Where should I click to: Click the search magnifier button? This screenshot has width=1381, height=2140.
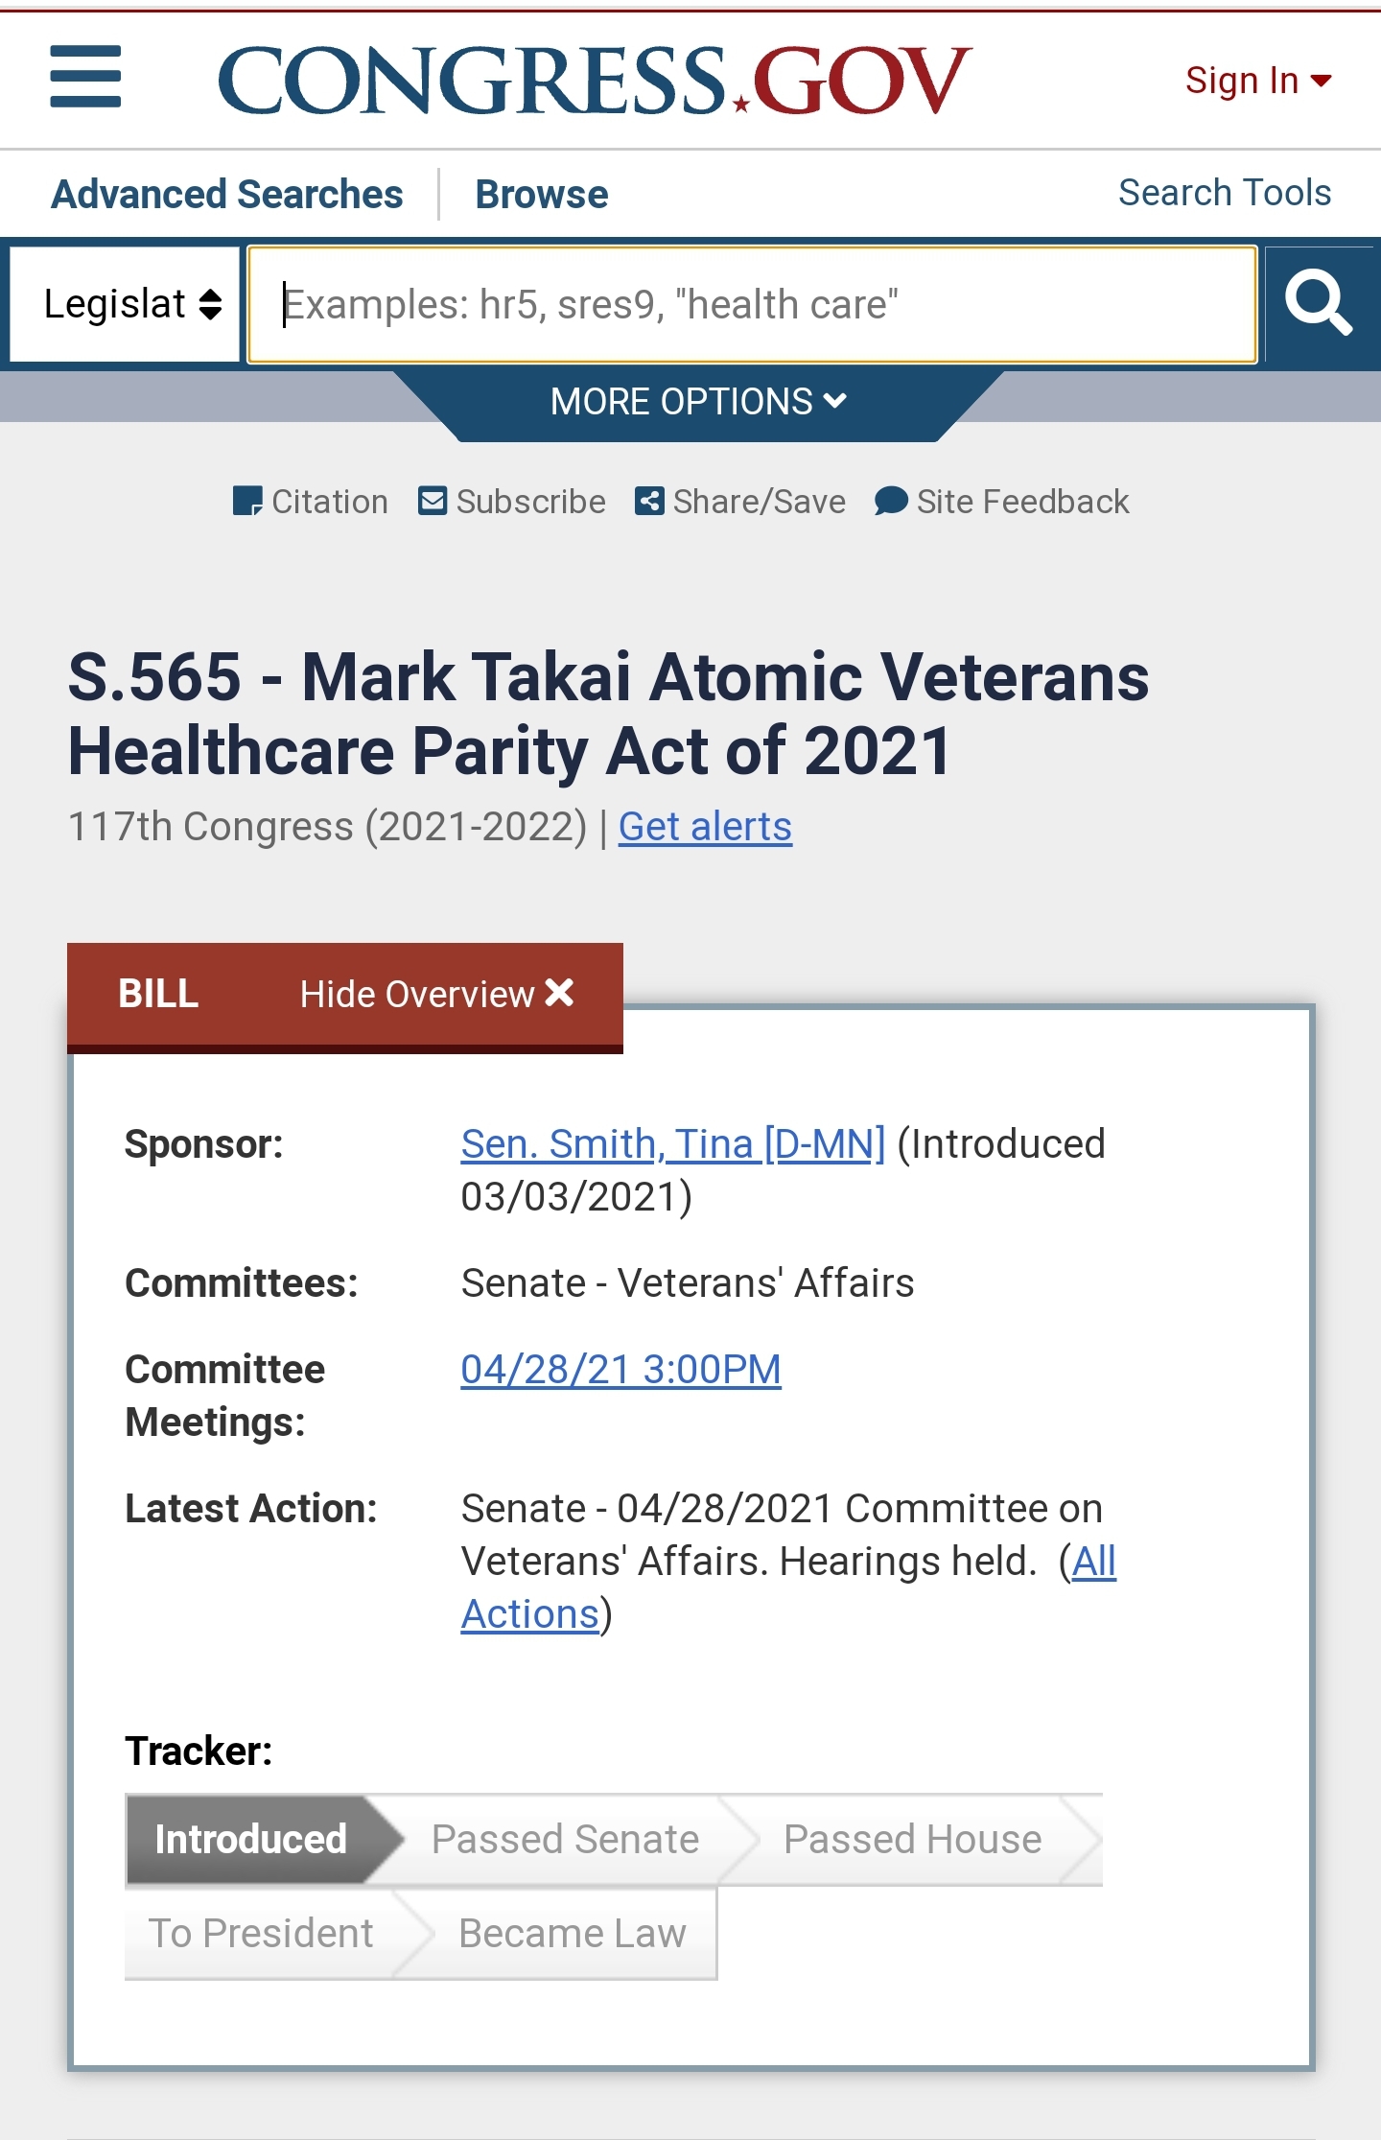[1321, 304]
